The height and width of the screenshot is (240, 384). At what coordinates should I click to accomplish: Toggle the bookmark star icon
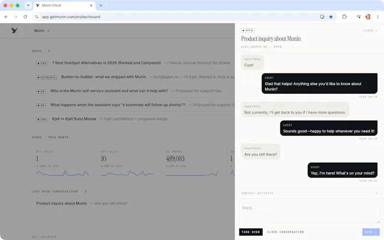[x=331, y=17]
